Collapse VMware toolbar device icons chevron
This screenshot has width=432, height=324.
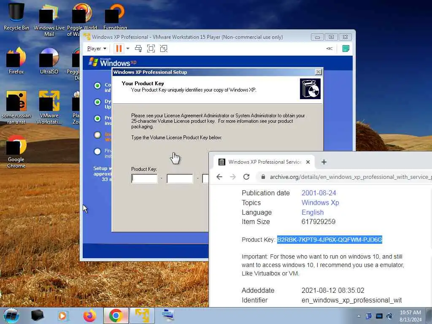[x=329, y=49]
